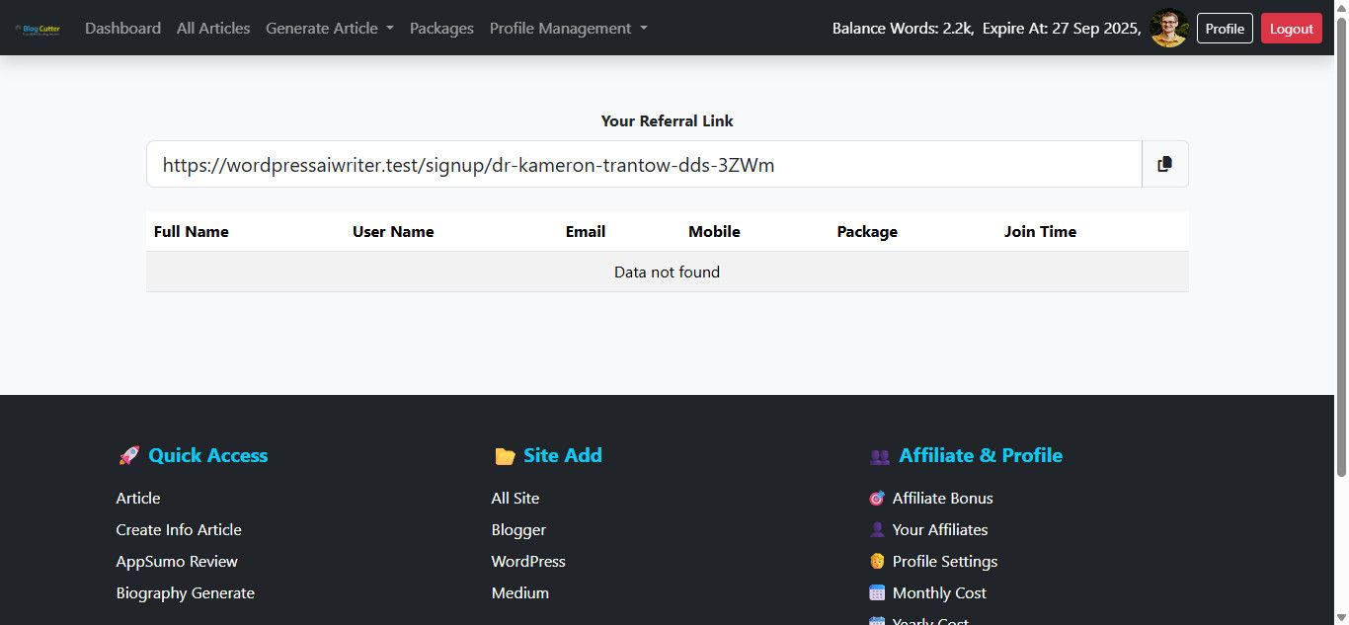Open the Profile Management dropdown menu
Screen dimensions: 1349x625
pos(568,29)
